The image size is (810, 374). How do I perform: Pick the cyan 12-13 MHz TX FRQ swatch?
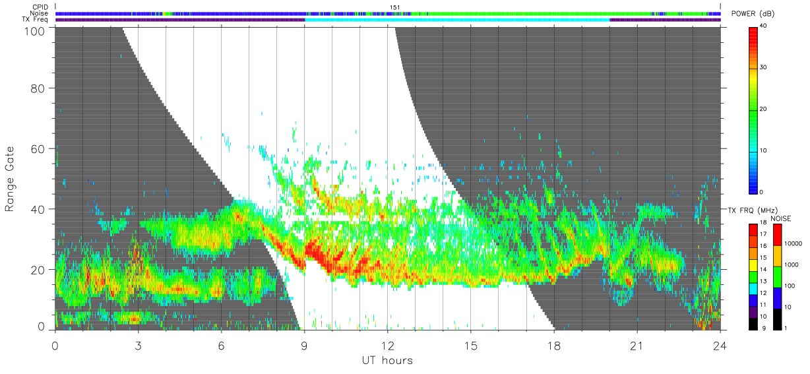(753, 288)
